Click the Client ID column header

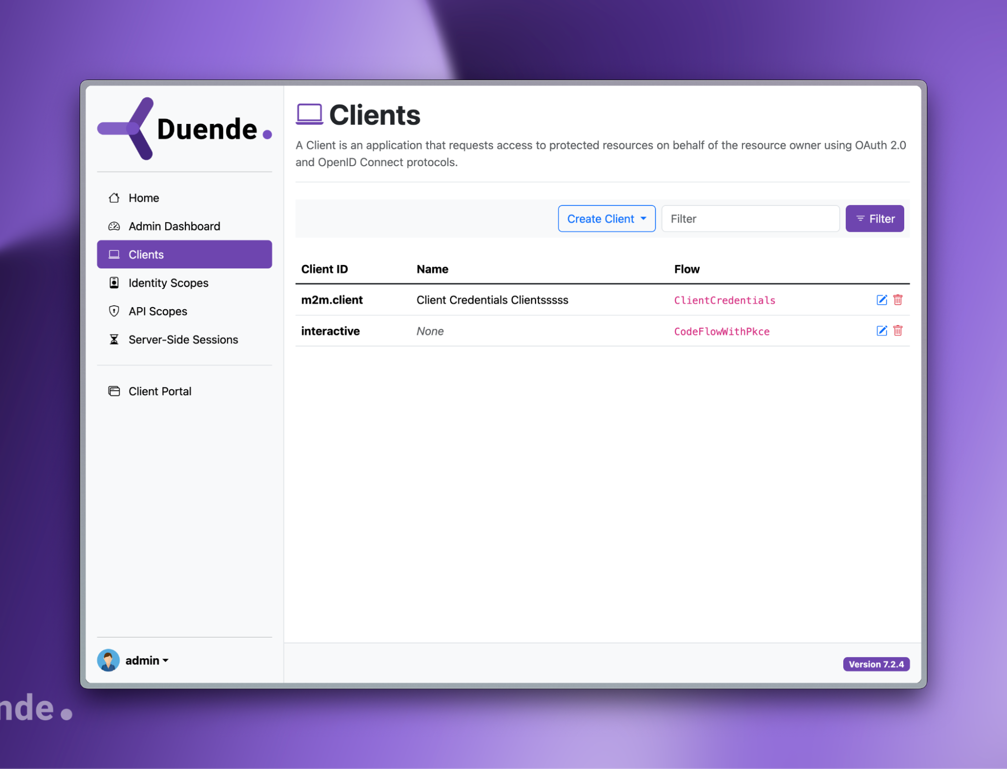click(x=324, y=269)
